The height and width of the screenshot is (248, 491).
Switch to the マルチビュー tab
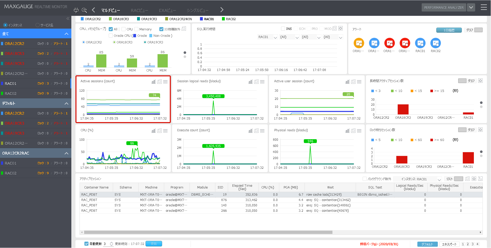coord(111,10)
